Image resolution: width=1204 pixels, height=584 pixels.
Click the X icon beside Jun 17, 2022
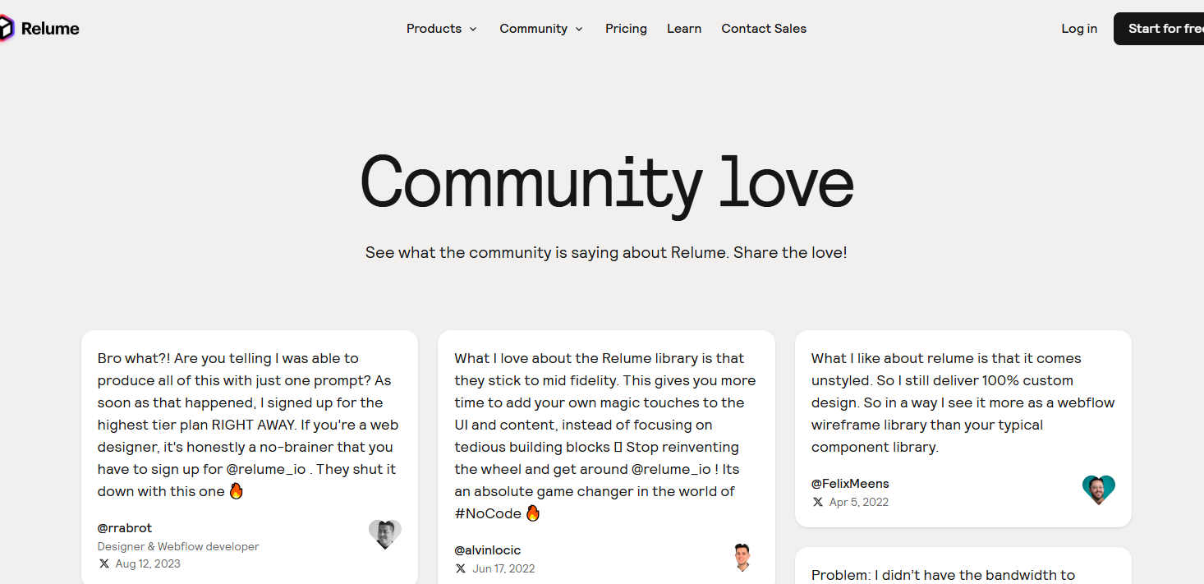[461, 568]
